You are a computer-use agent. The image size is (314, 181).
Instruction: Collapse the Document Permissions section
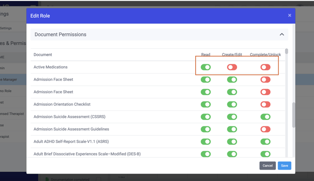click(x=282, y=34)
